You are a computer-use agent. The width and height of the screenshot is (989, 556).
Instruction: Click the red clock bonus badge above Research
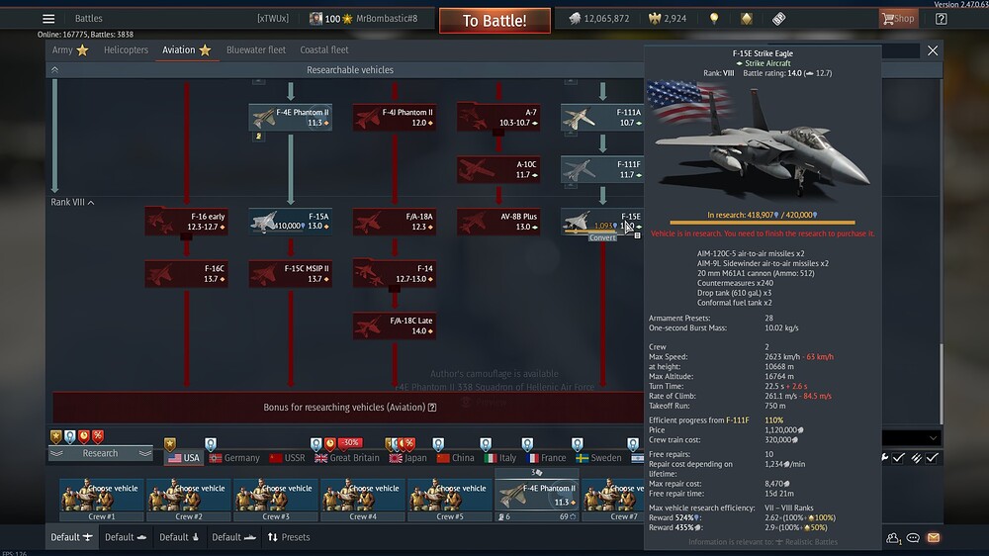pos(84,436)
